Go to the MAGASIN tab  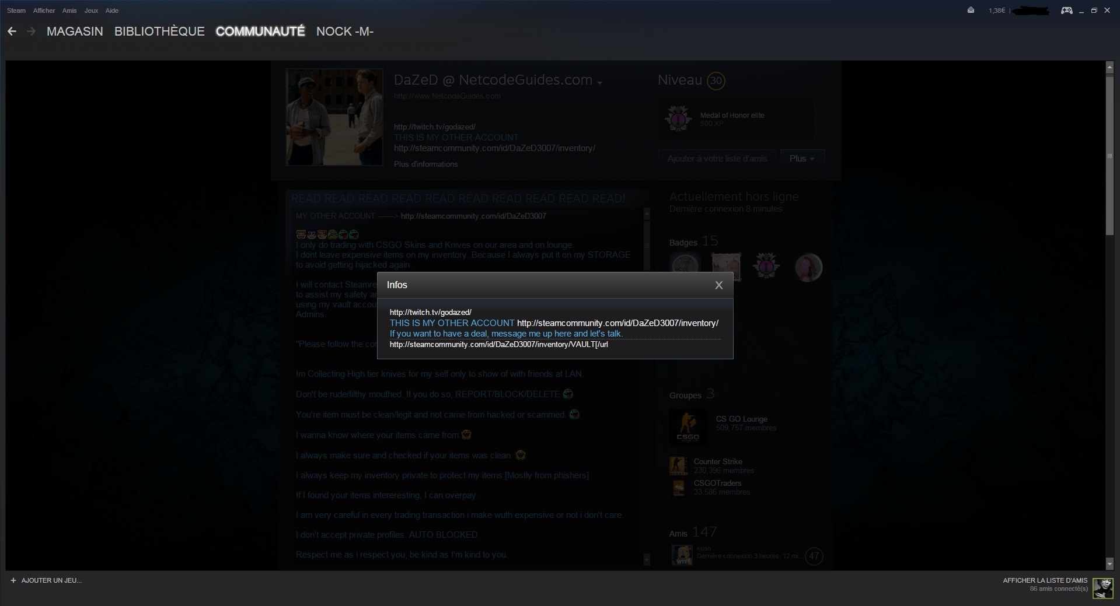point(75,31)
